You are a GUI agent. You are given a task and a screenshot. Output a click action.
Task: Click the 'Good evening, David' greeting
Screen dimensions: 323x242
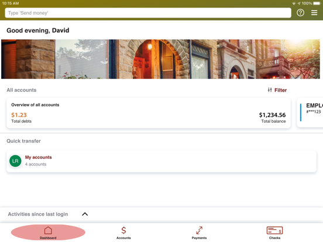tap(38, 30)
